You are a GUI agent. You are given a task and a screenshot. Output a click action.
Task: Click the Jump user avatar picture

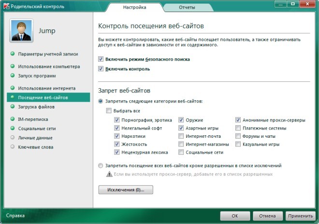[x=21, y=31]
